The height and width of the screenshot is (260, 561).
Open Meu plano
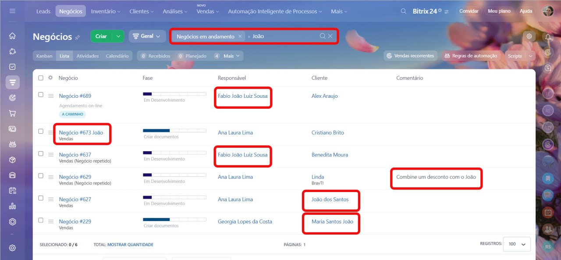pos(499,11)
